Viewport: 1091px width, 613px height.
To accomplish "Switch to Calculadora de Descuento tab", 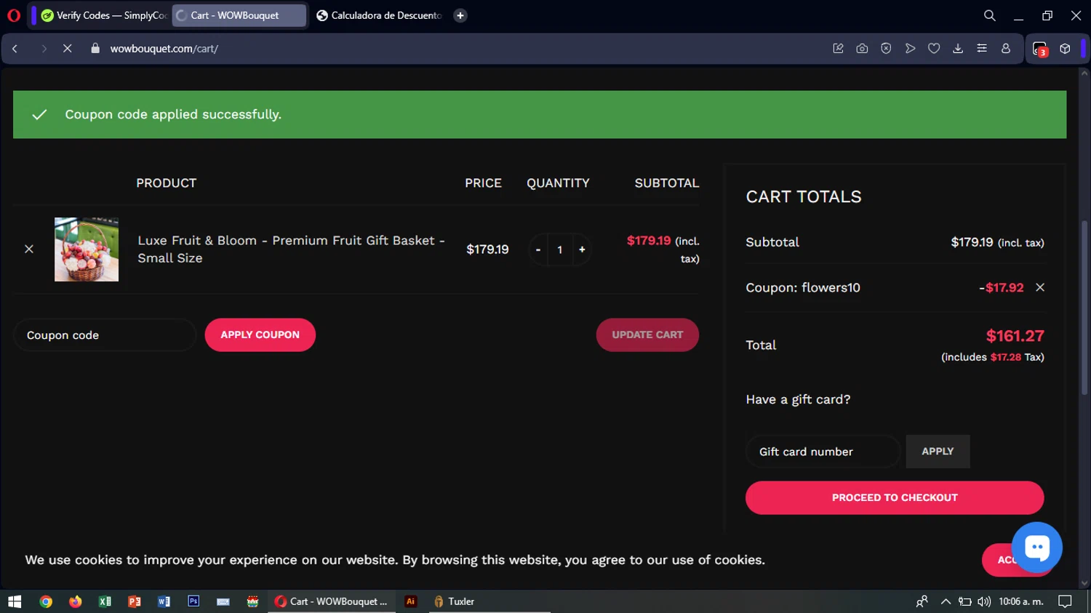I will tap(379, 15).
